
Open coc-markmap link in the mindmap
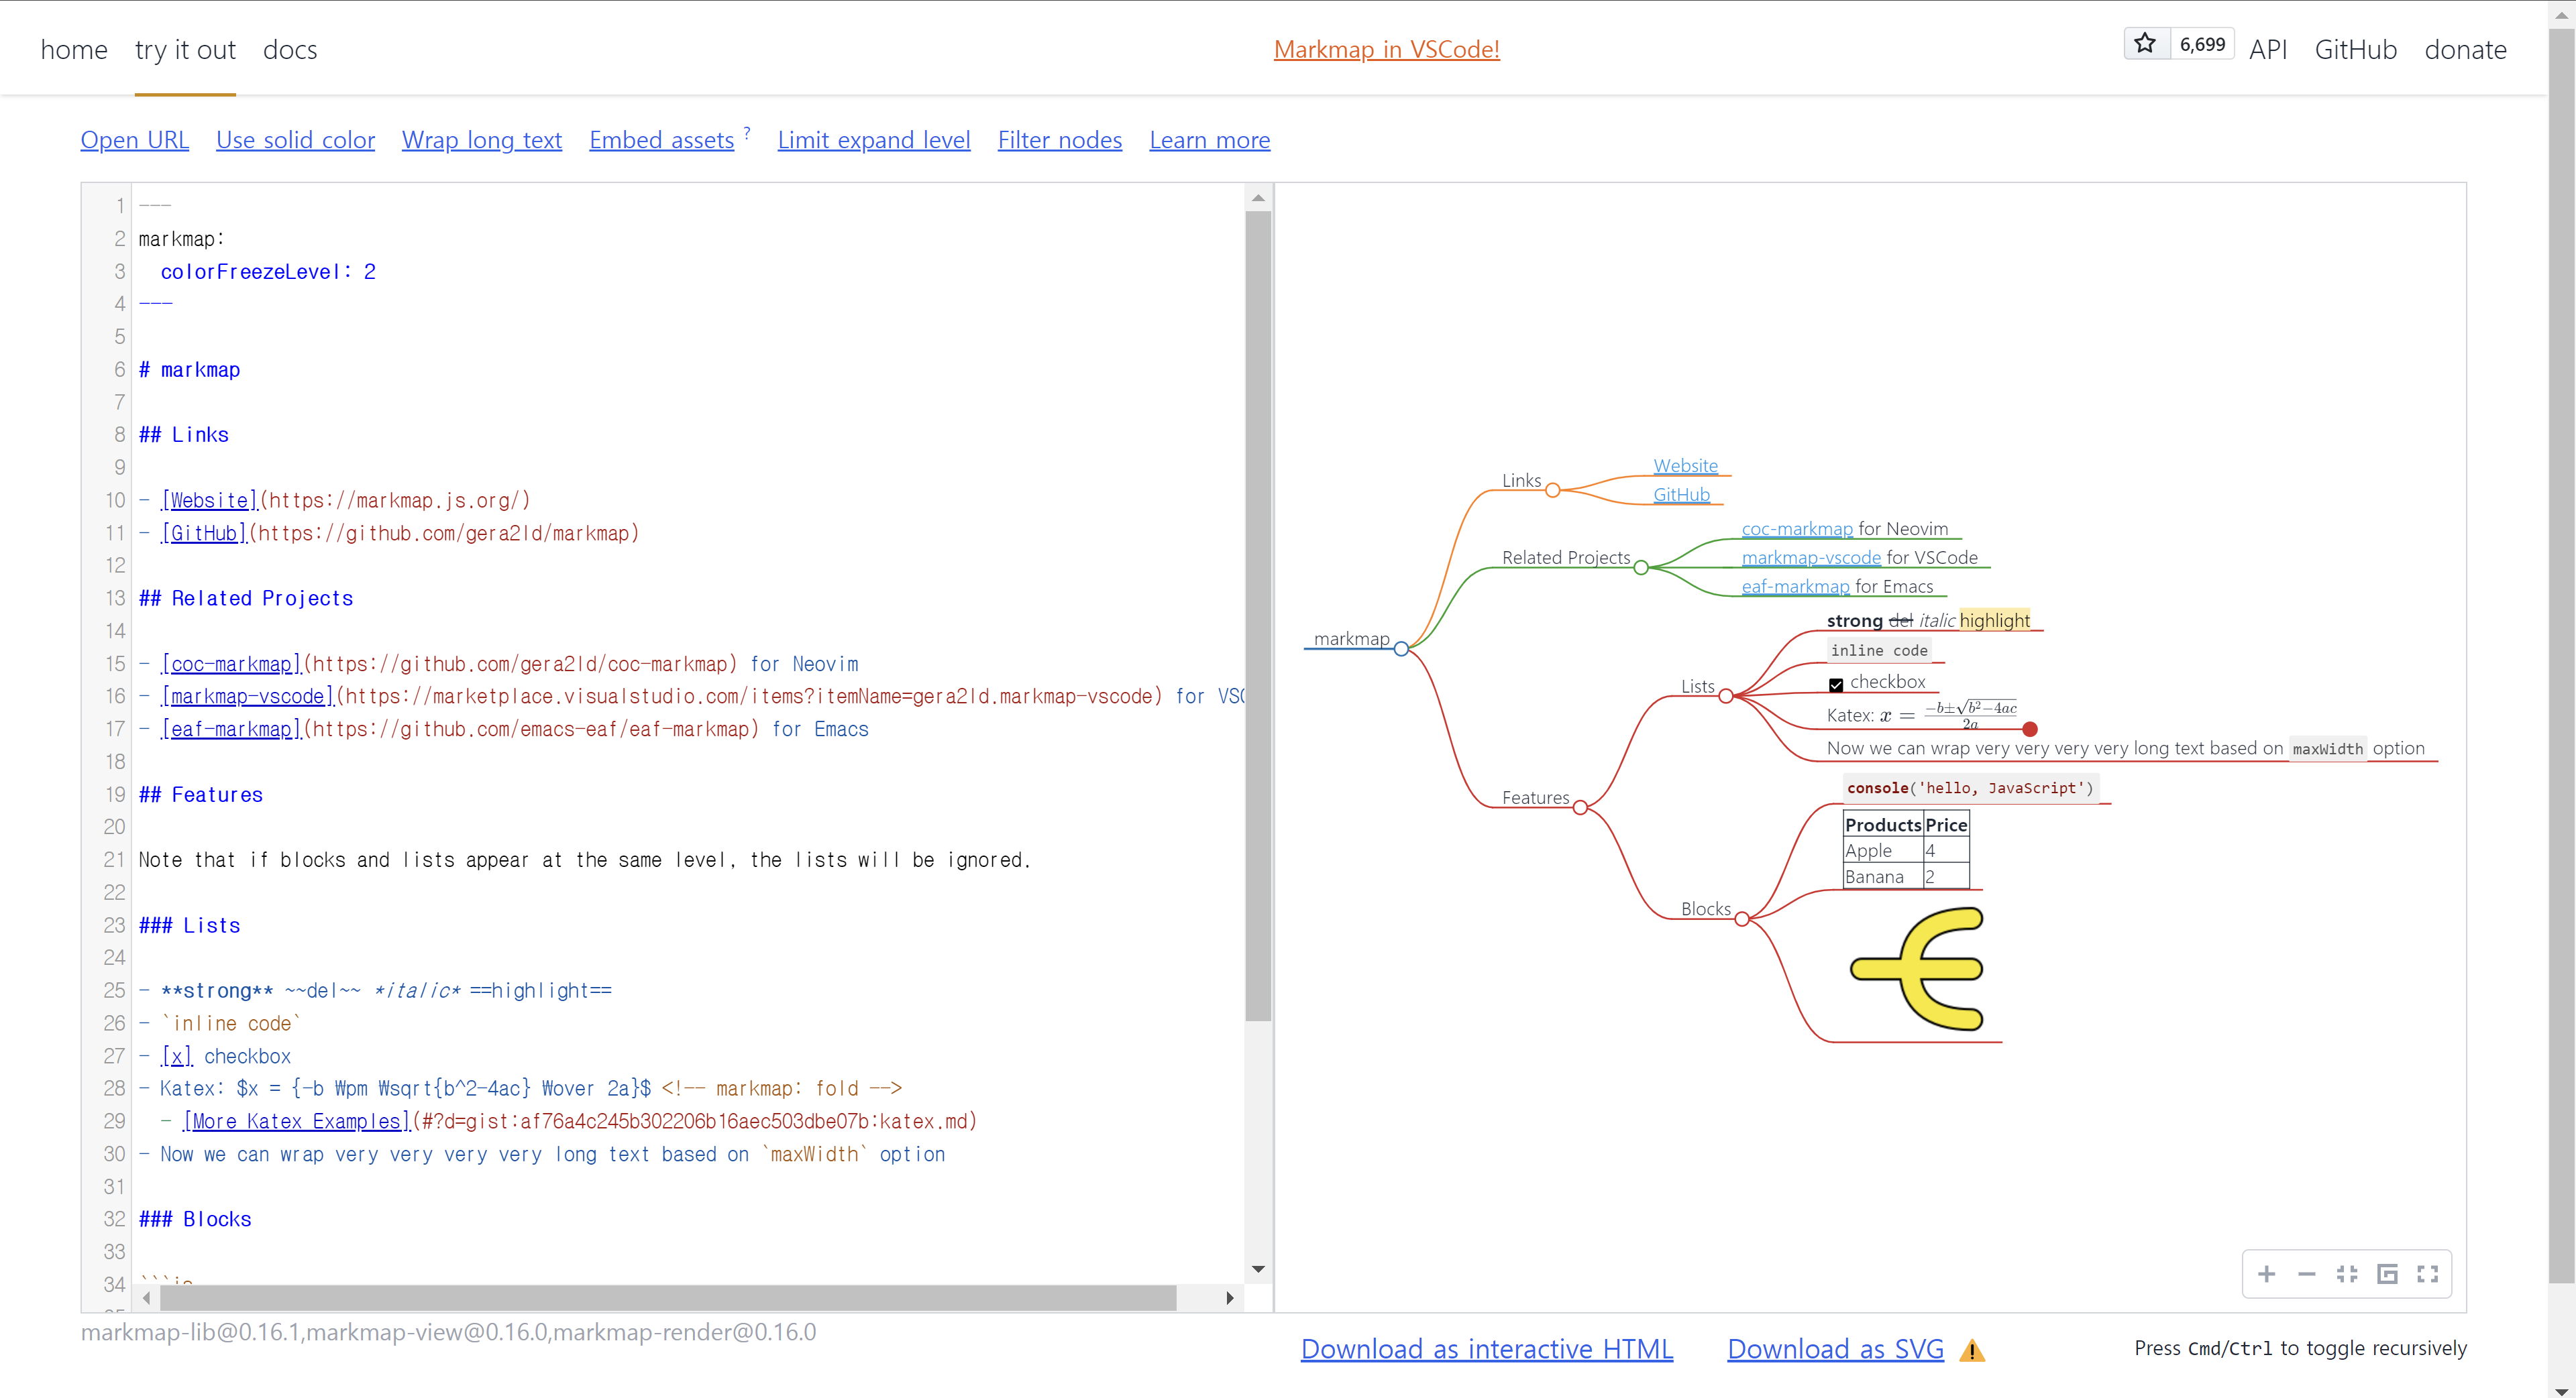coord(1797,528)
